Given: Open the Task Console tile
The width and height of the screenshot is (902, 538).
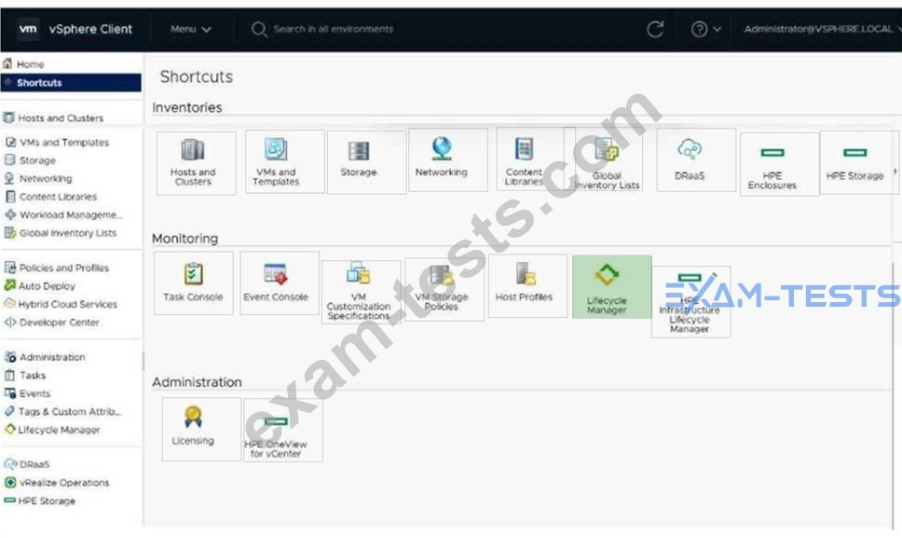Looking at the screenshot, I should tap(193, 283).
